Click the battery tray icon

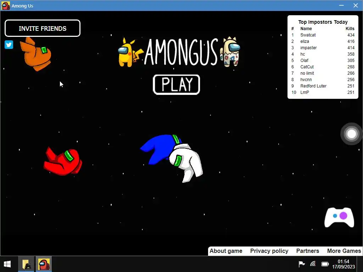pyautogui.click(x=325, y=264)
